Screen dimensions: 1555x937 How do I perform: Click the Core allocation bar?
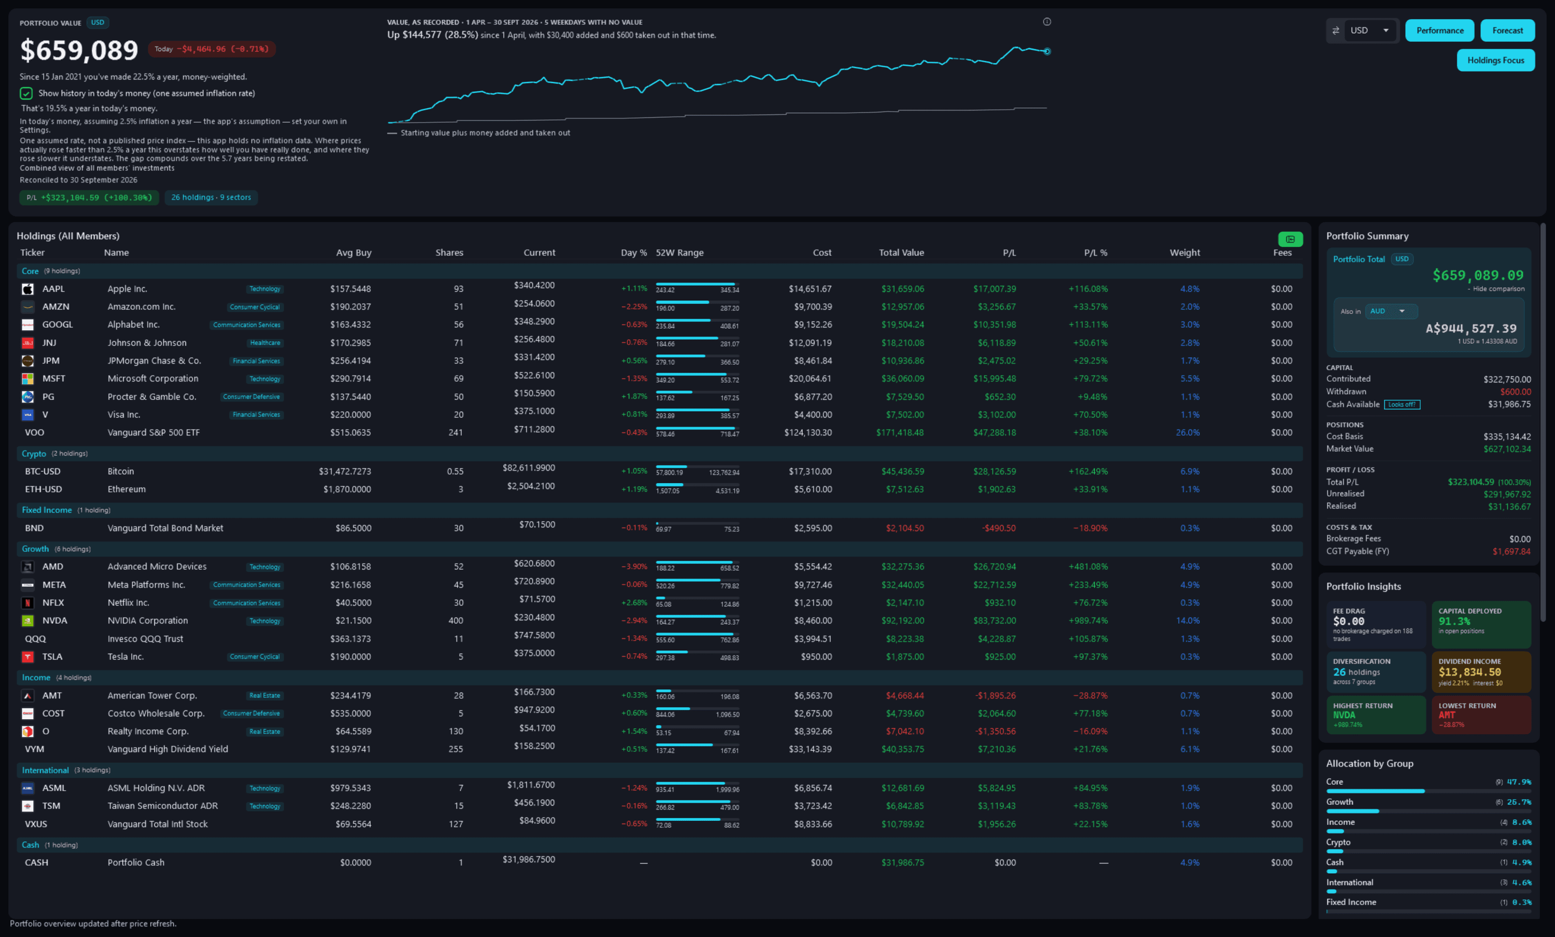1428,791
